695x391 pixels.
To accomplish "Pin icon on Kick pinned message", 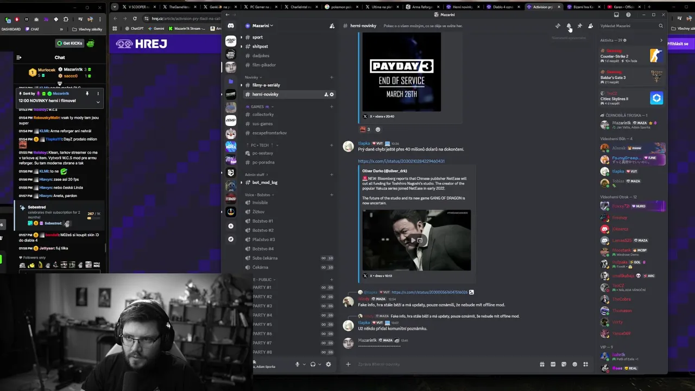I will (87, 93).
